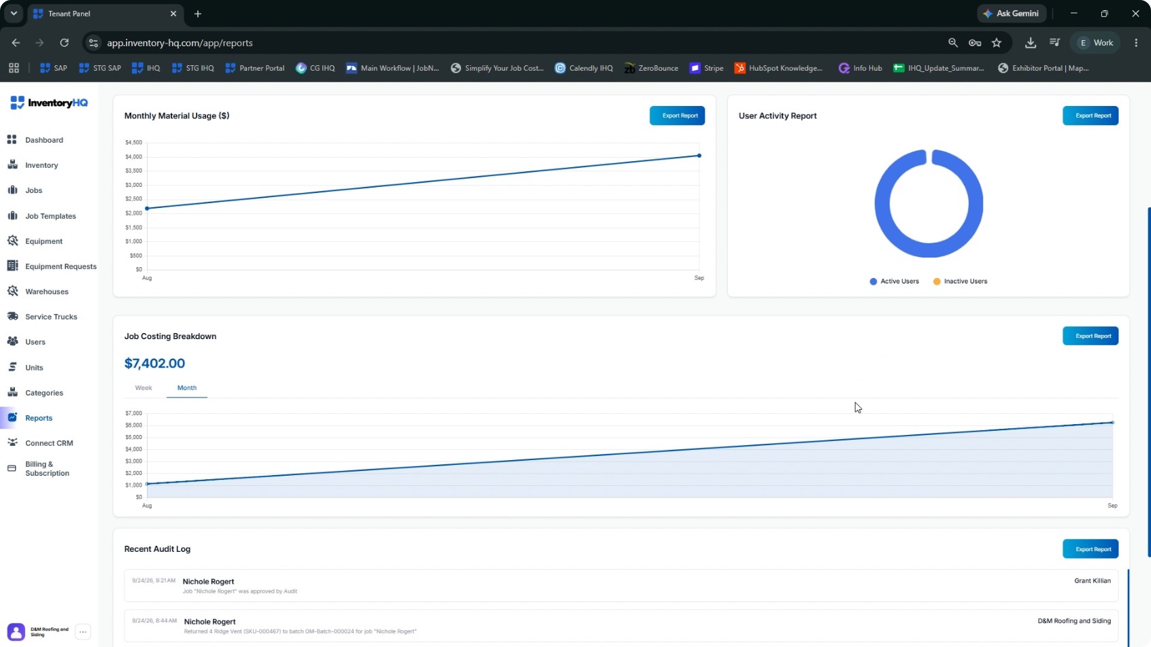Export the User Activity Report
The image size is (1151, 647).
pyautogui.click(x=1090, y=116)
